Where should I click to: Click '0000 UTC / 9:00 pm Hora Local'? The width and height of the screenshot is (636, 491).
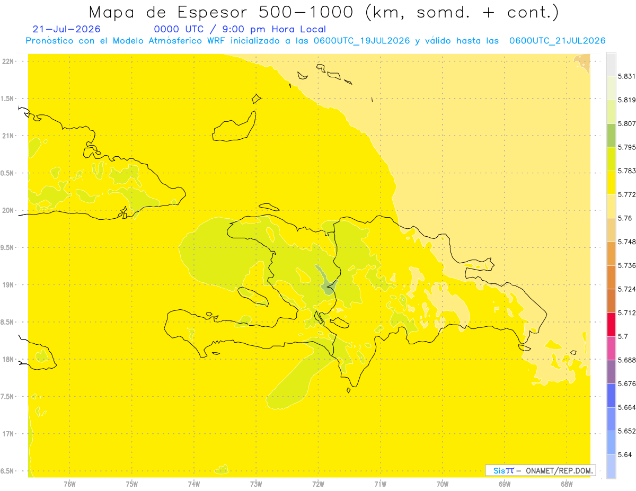240,29
